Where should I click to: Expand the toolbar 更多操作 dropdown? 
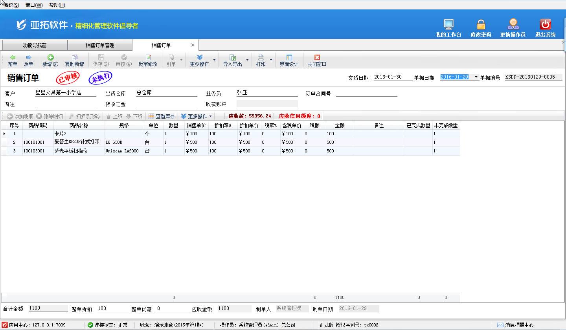coord(214,60)
